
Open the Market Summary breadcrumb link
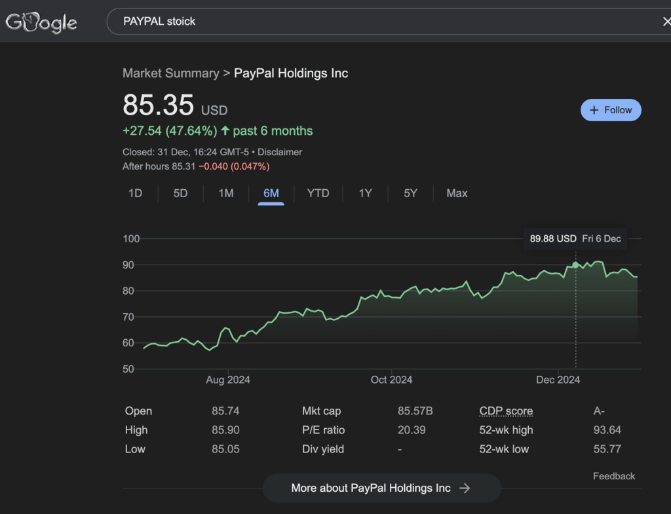pos(171,73)
